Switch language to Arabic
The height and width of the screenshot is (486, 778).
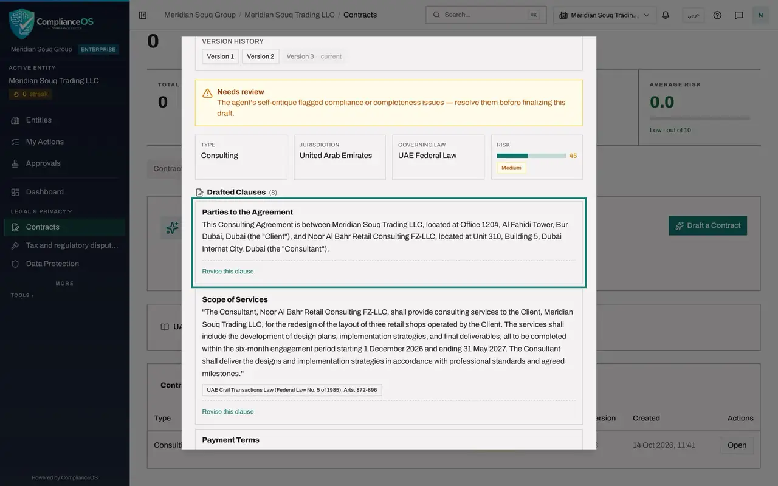tap(693, 15)
